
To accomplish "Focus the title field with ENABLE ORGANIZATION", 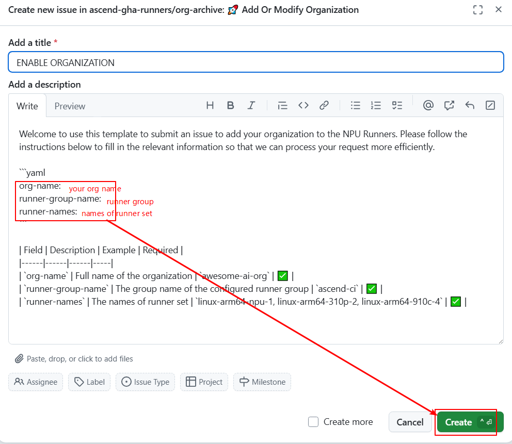I will (256, 62).
